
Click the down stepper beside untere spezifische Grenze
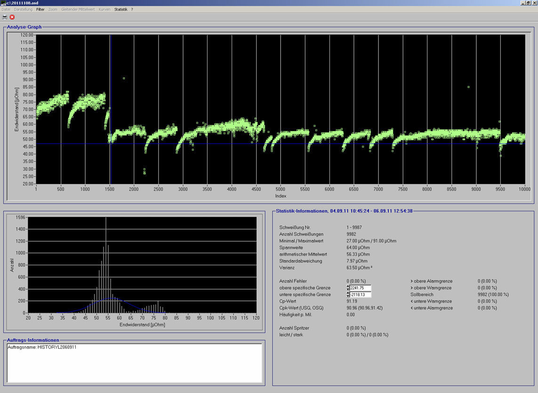point(348,296)
